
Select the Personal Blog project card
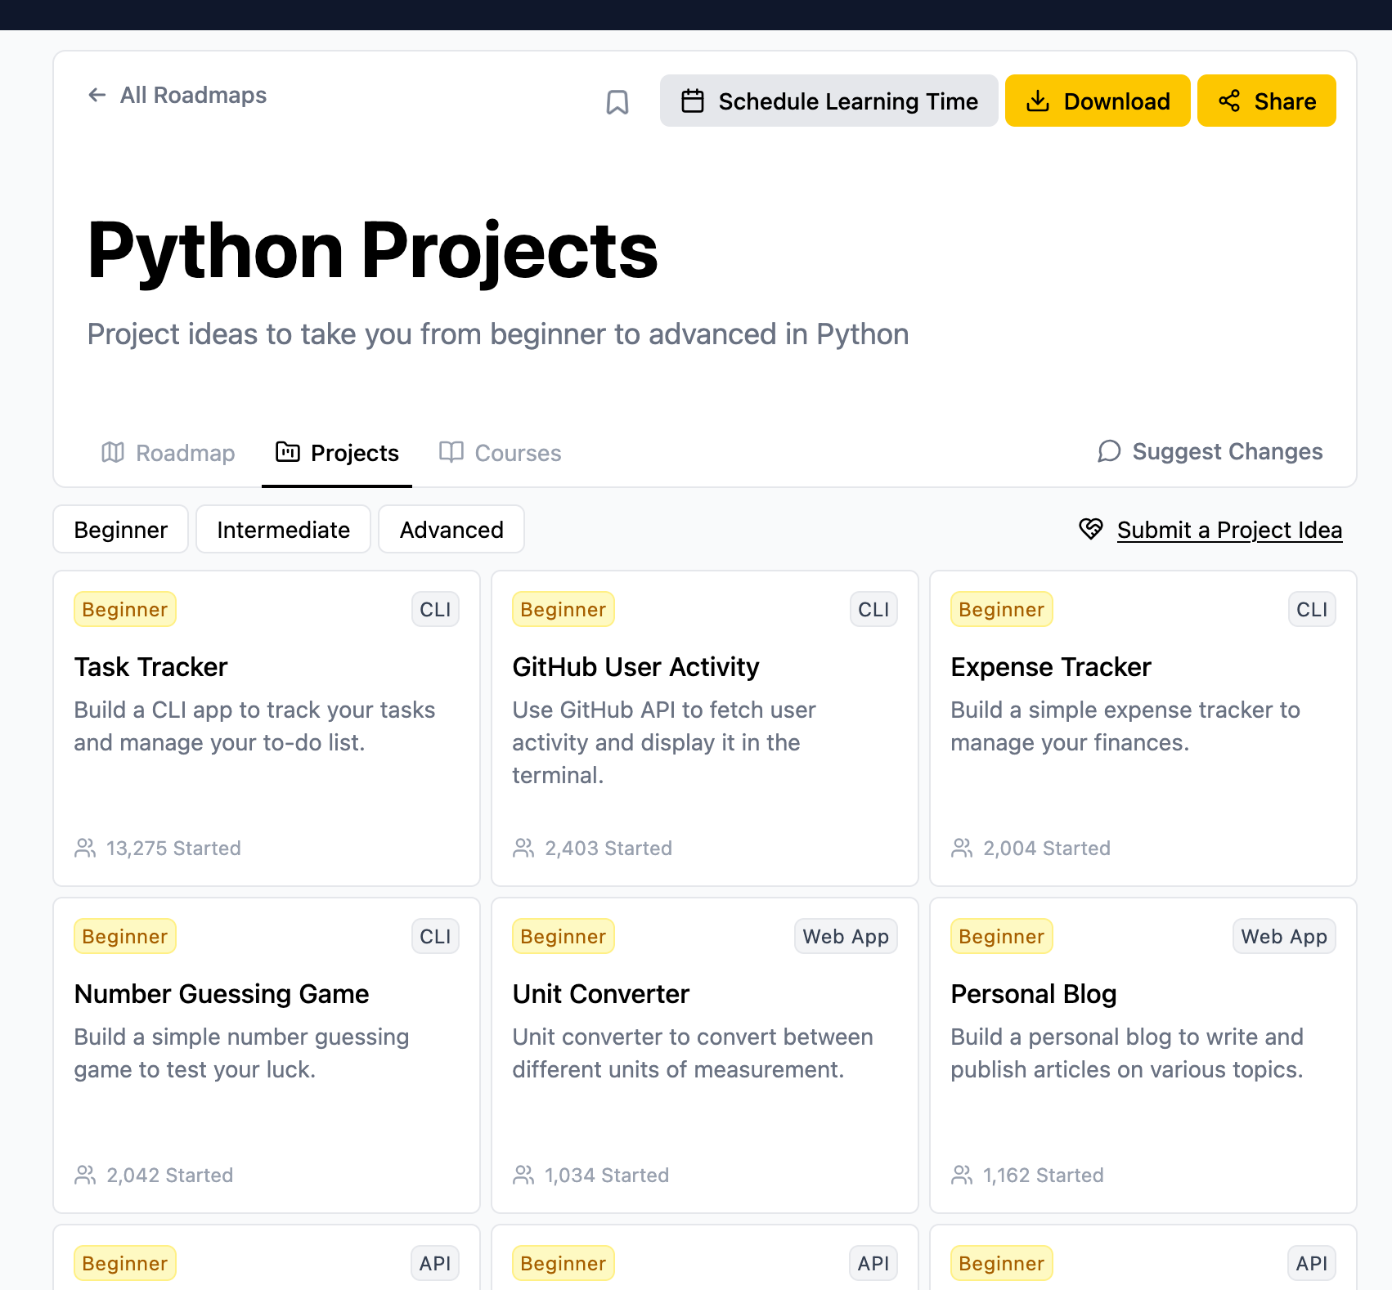(x=1143, y=1055)
